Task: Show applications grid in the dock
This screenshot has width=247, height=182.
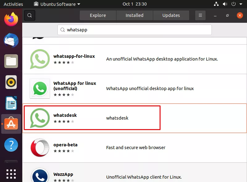Action: coord(11,174)
